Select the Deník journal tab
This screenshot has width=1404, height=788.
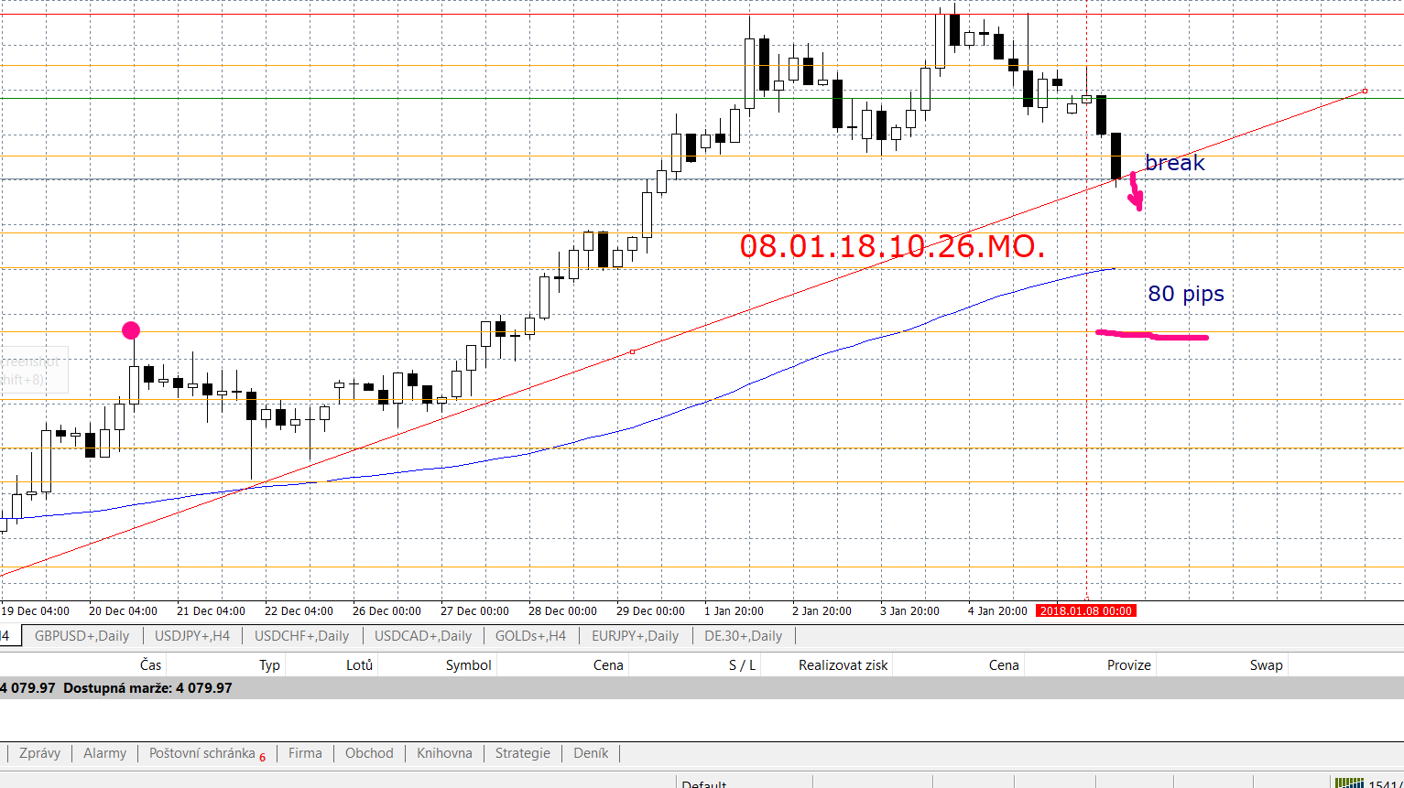(x=591, y=753)
